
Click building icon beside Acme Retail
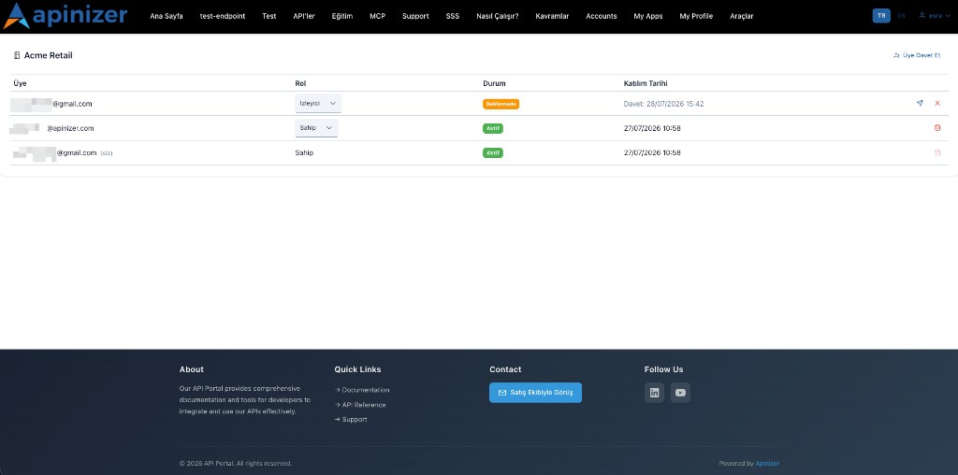pos(17,55)
